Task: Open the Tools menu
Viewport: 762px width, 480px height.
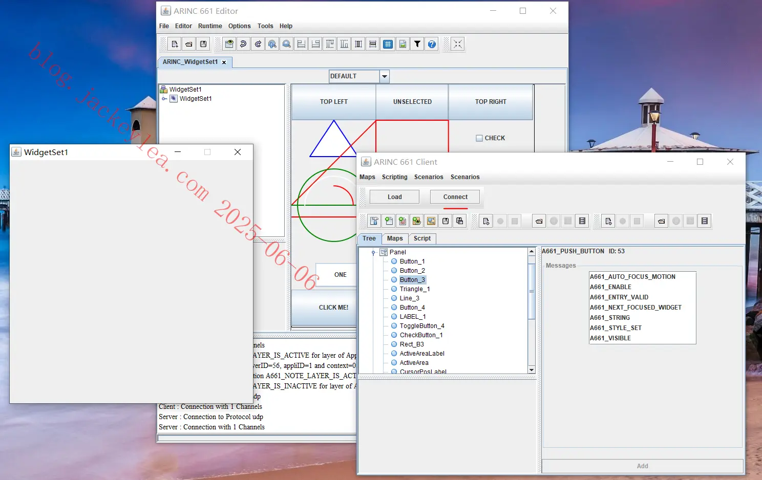Action: tap(265, 26)
